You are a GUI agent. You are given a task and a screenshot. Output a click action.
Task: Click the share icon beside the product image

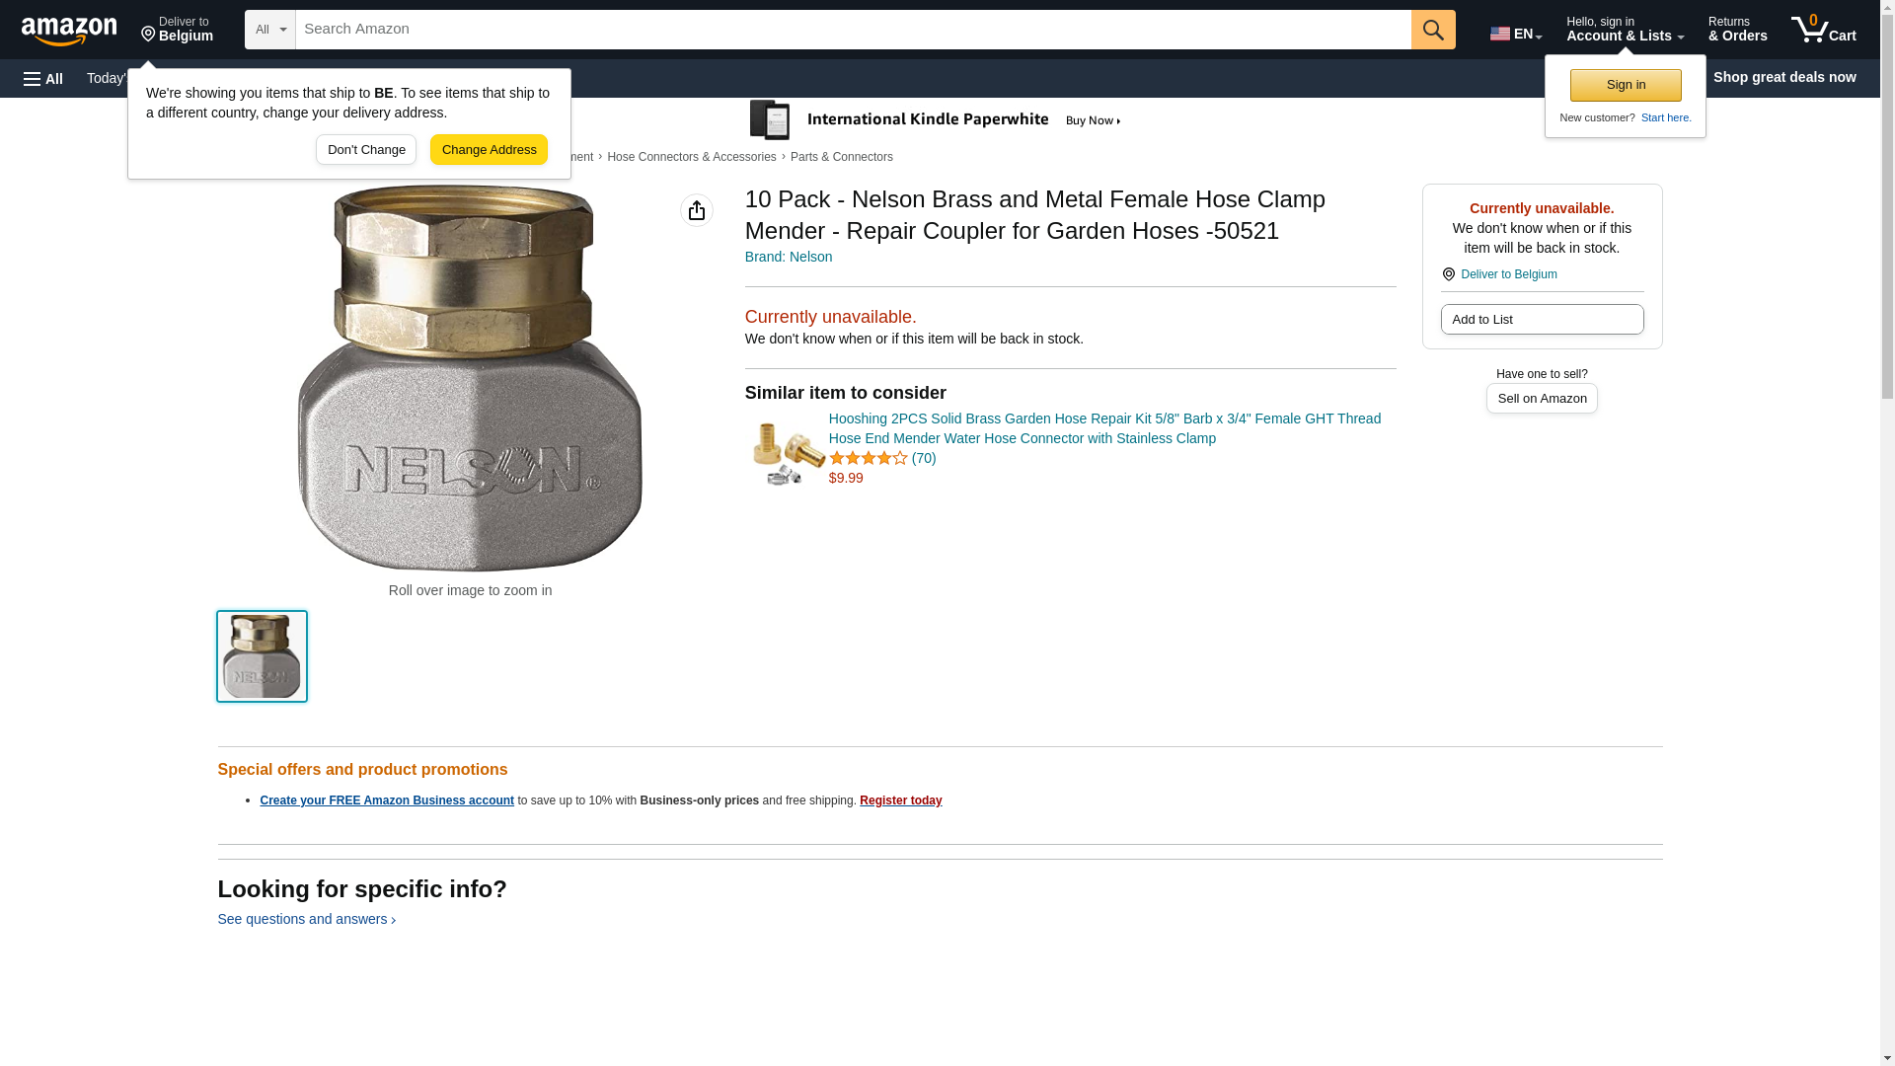click(697, 210)
